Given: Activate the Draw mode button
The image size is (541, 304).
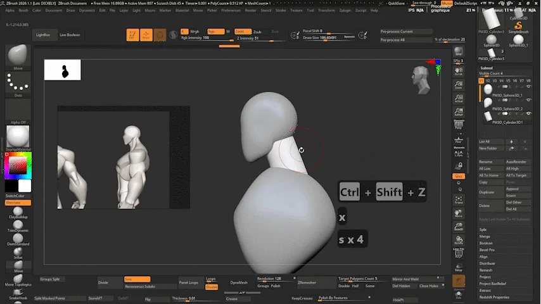Looking at the screenshot, I should click(x=146, y=35).
